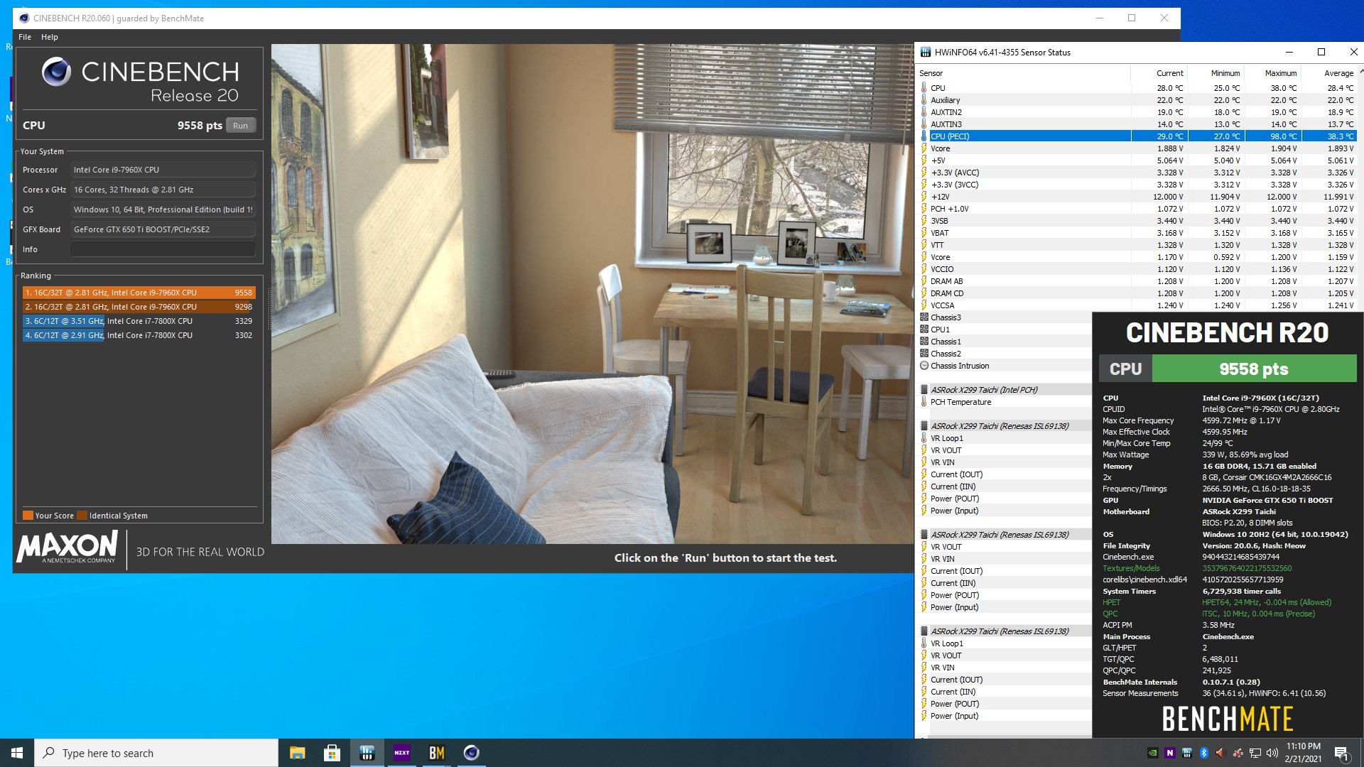Open Microsoft Store from the taskbar
Viewport: 1364px width, 767px height.
332,753
